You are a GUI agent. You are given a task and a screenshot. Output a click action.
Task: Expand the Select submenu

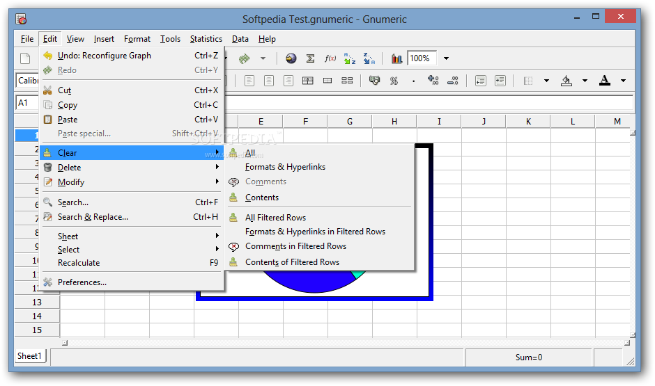click(132, 249)
